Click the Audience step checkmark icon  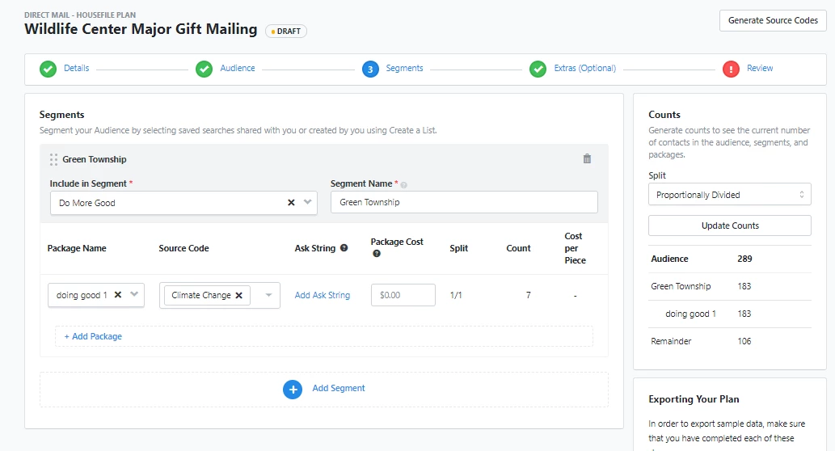pyautogui.click(x=204, y=69)
